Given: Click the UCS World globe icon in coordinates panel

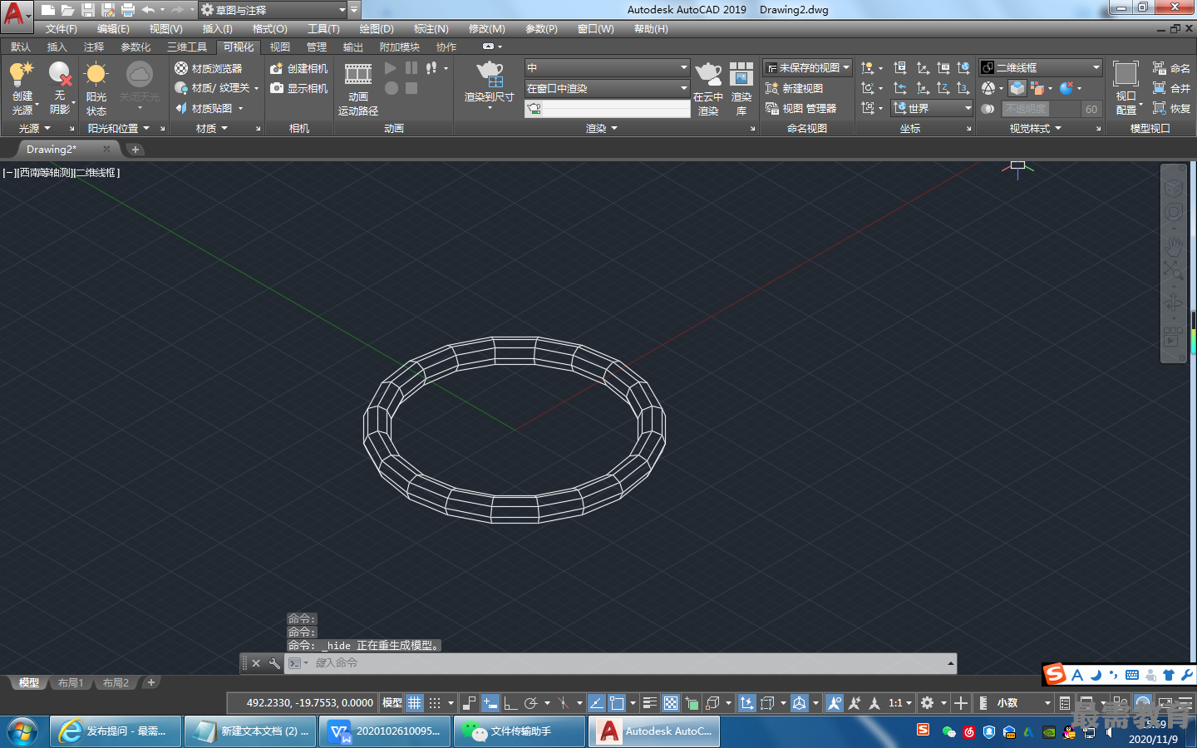Looking at the screenshot, I should (x=963, y=68).
